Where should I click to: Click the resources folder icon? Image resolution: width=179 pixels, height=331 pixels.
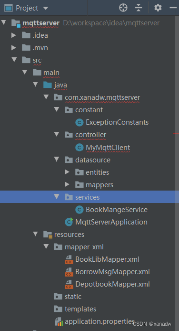[x=48, y=235]
